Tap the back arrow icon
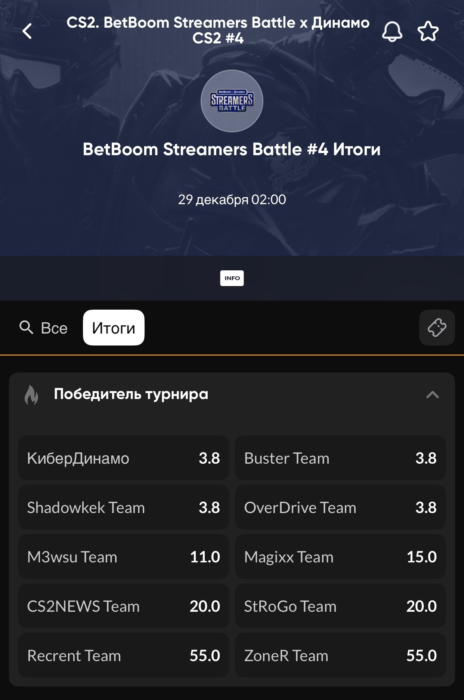464x700 pixels. (27, 31)
